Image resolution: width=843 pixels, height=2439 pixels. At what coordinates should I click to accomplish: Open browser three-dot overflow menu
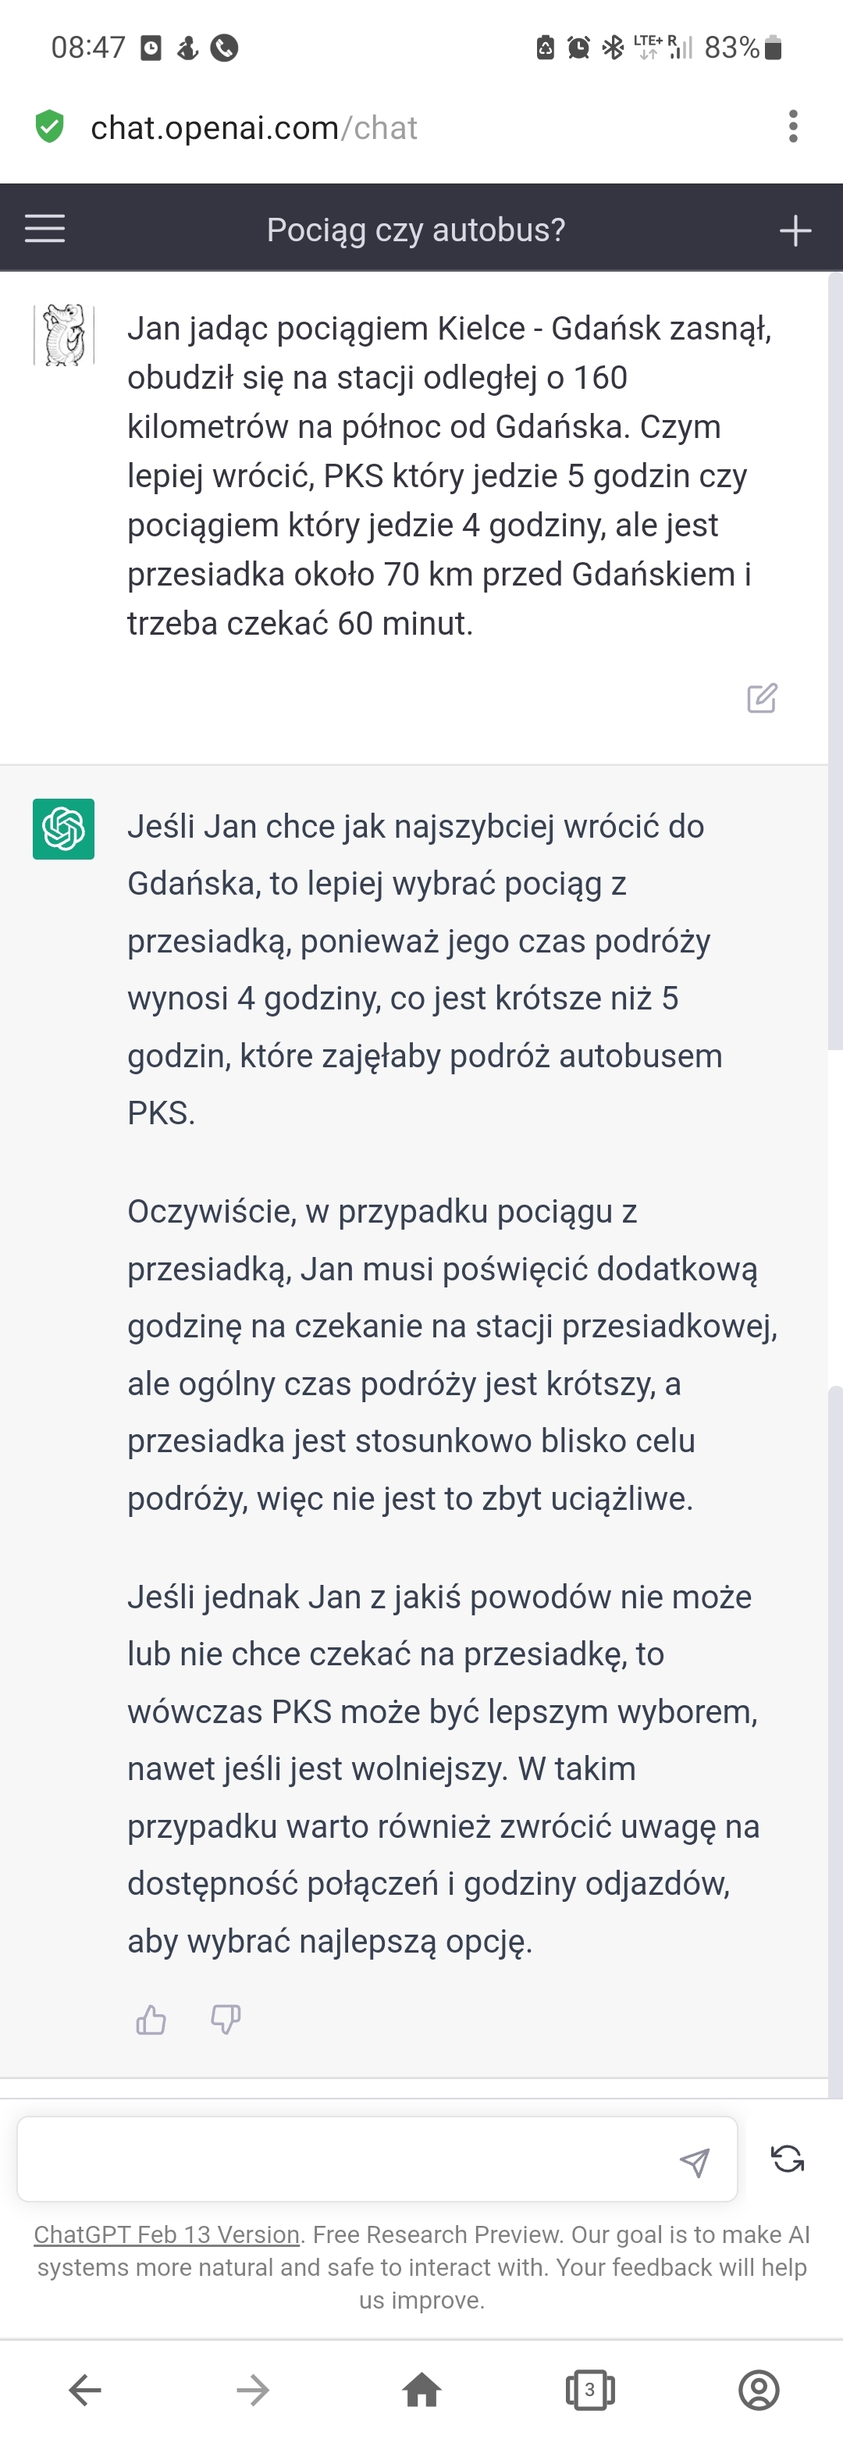point(793,126)
